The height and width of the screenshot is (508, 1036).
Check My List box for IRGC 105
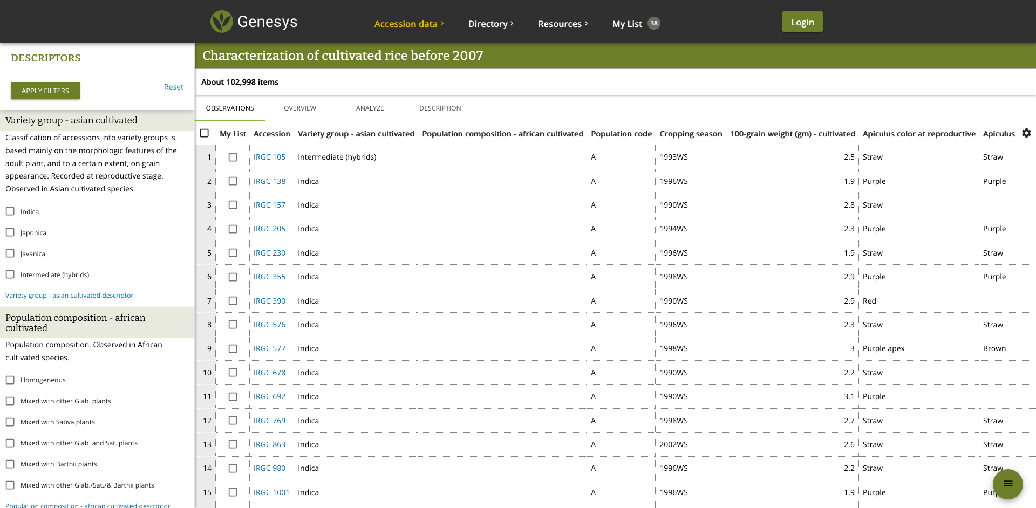pos(233,157)
